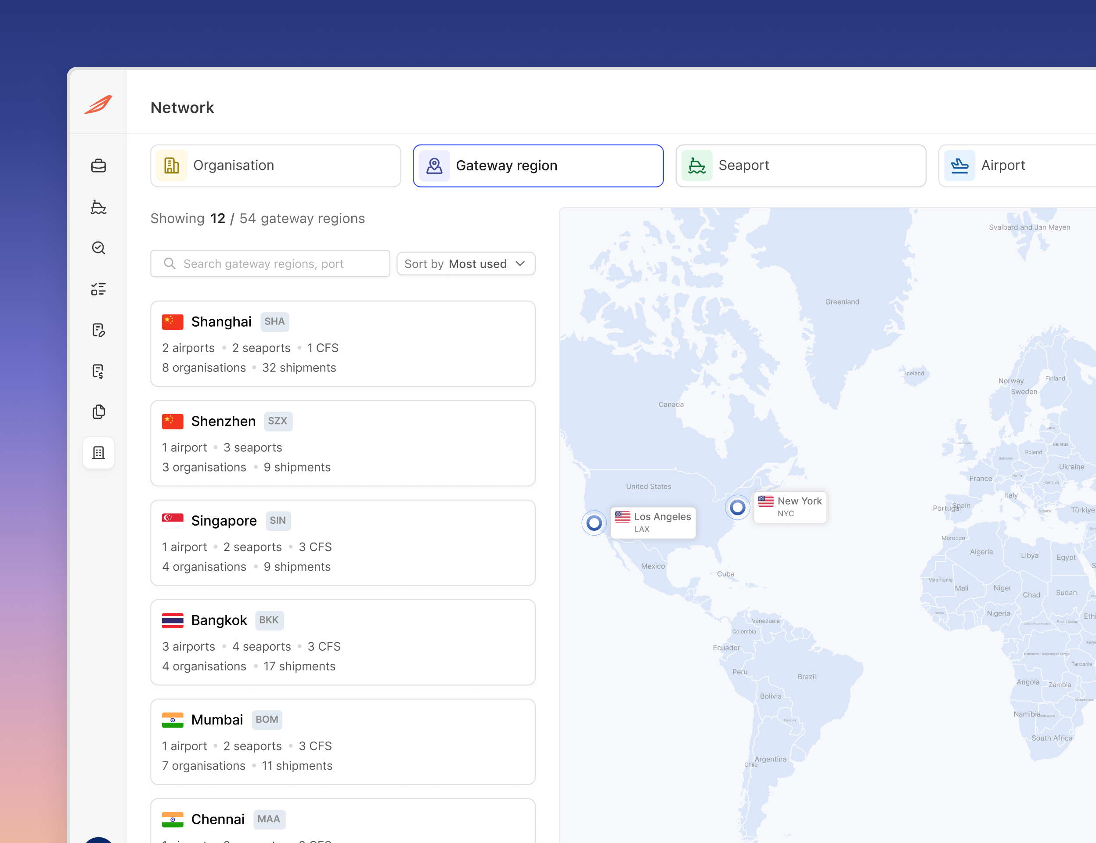This screenshot has width=1096, height=843.
Task: Click the blue Airport plane icon
Action: point(959,166)
